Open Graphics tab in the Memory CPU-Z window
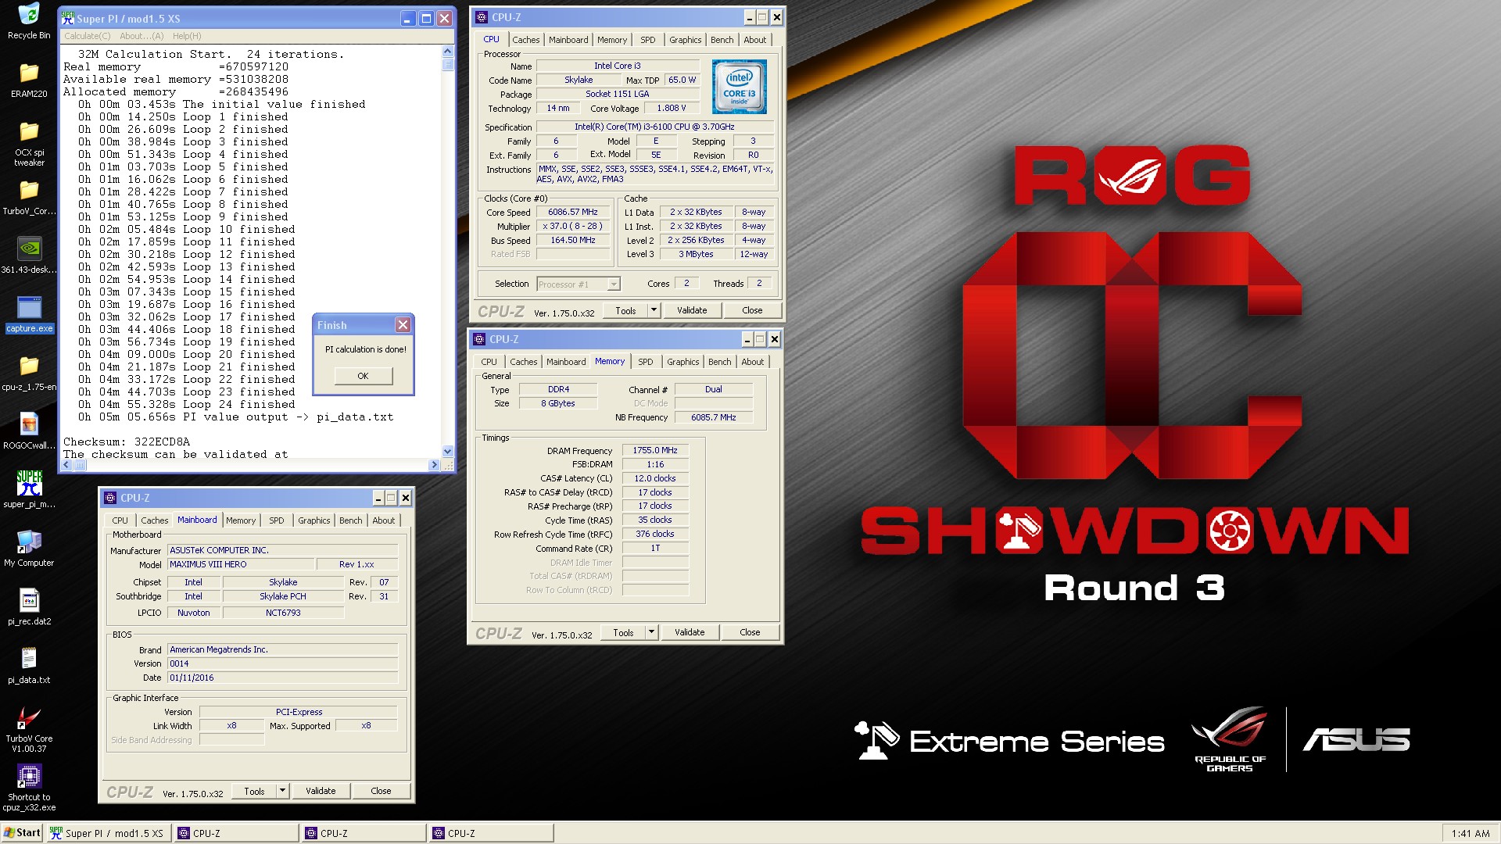 683,362
